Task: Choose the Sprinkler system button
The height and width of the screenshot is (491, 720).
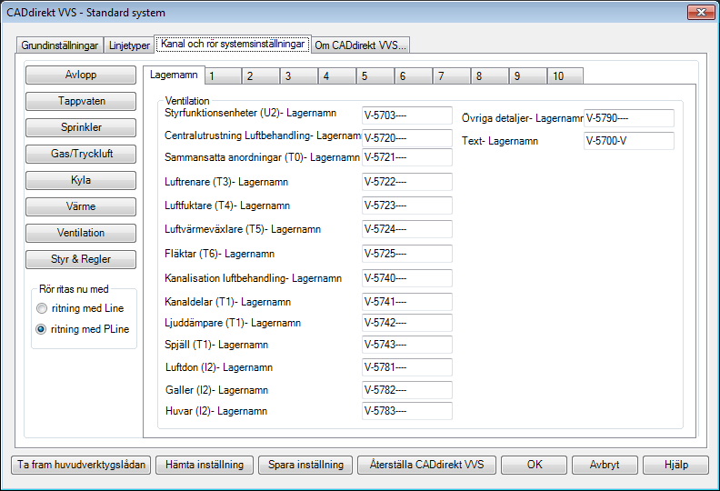Action: coord(81,127)
